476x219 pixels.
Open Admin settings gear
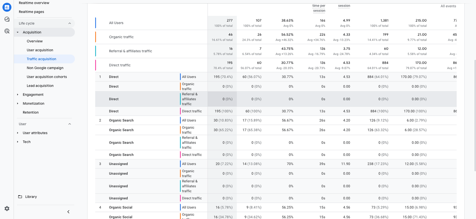coord(7,209)
